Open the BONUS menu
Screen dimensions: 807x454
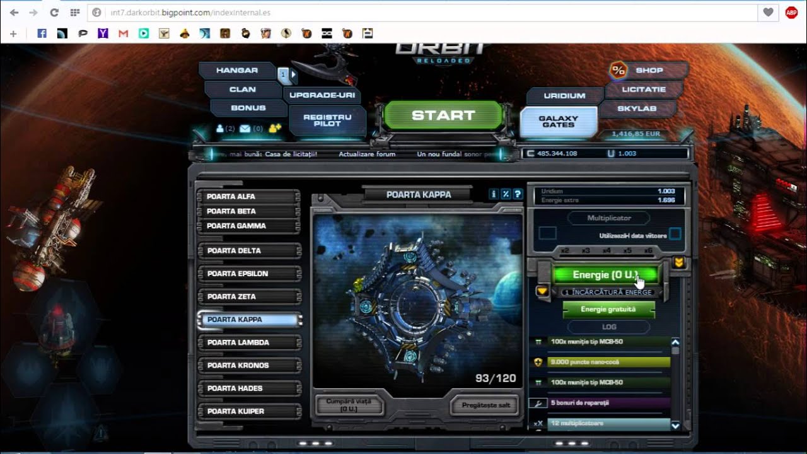coord(248,108)
